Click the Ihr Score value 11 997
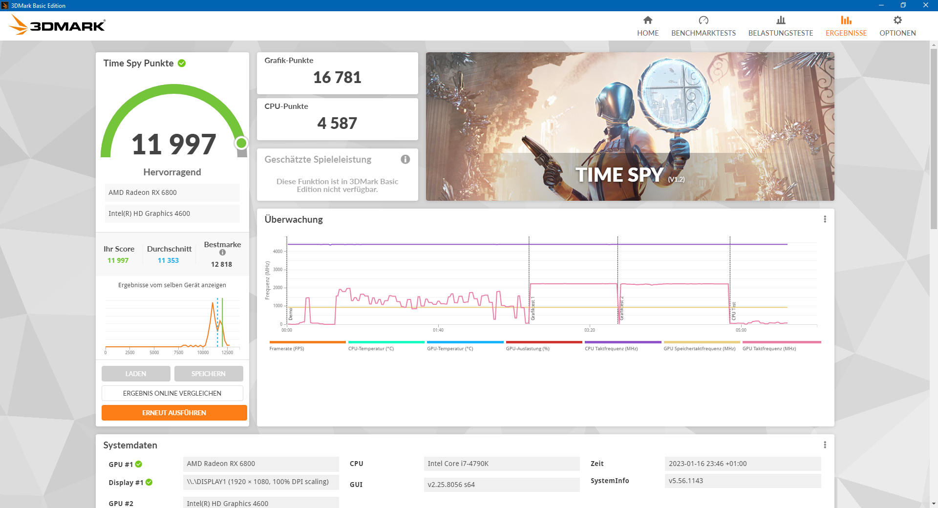 click(x=118, y=260)
